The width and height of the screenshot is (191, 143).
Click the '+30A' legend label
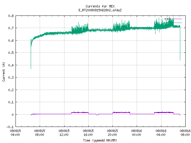(x=168, y=19)
